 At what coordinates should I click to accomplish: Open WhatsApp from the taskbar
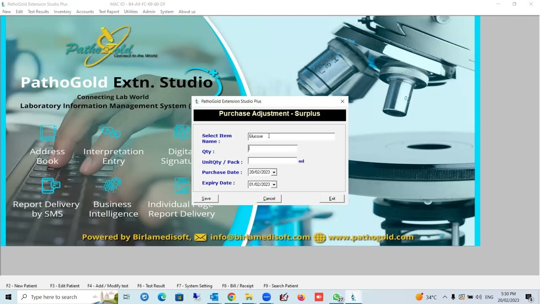(x=336, y=297)
